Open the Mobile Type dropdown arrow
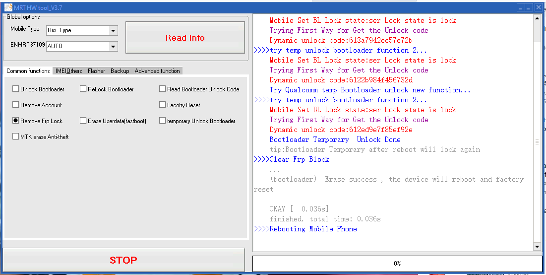This screenshot has height=275, width=546. click(x=113, y=31)
